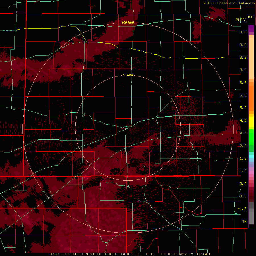Viewport: 256px width, 256px height.
Task: Click the 7.4 scale value
Action: [x=243, y=70]
